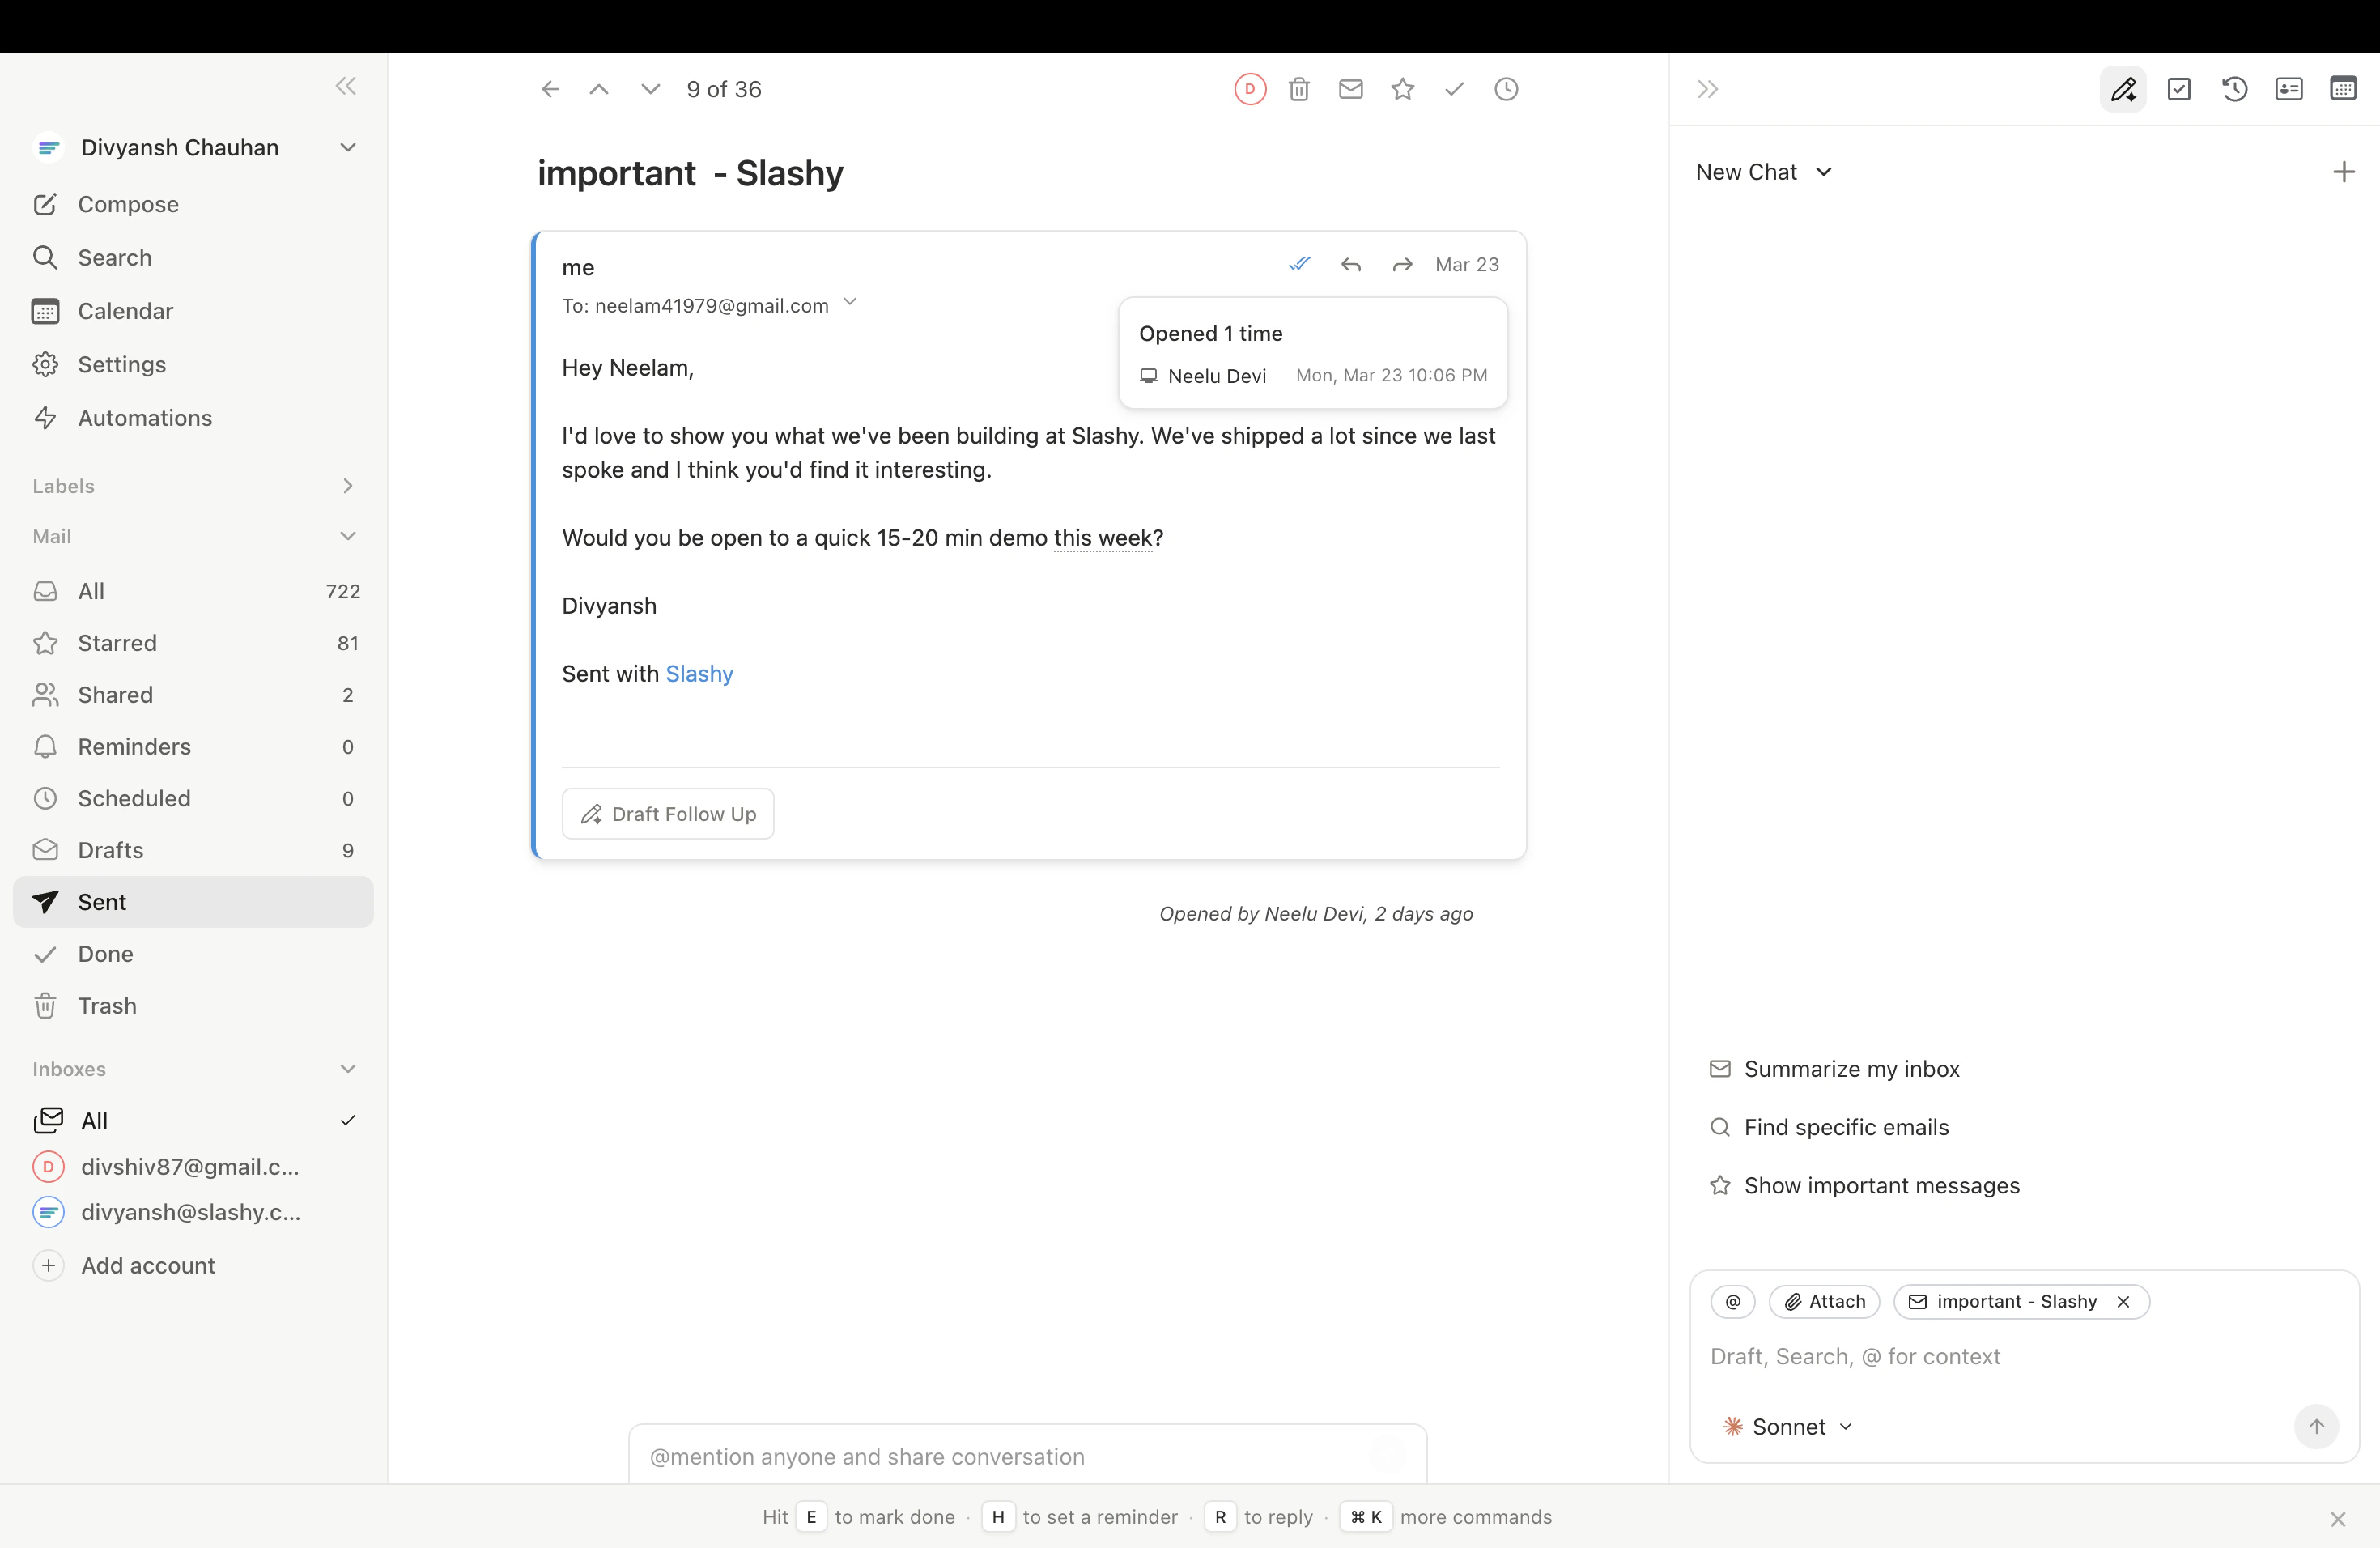Mark conversation done with the checkmark icon
The image size is (2380, 1548).
point(1454,88)
